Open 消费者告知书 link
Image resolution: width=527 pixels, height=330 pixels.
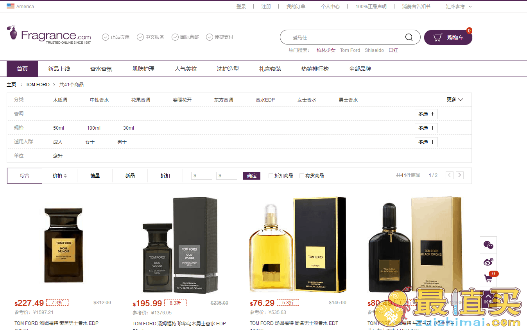point(416,7)
